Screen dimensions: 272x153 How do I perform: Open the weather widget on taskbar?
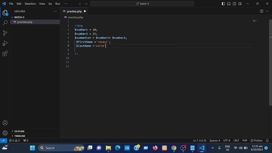pos(5,147)
